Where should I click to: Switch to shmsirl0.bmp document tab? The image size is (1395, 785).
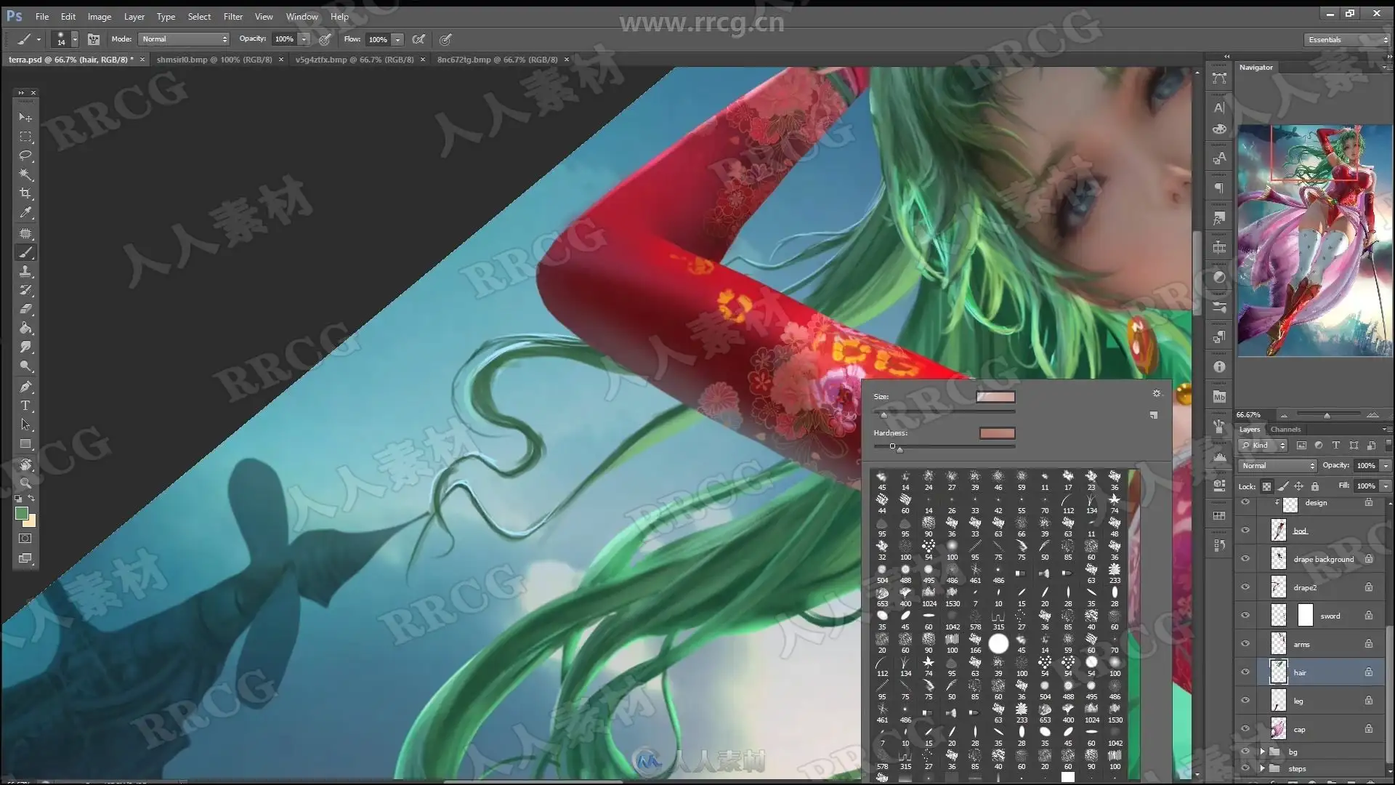click(x=214, y=60)
